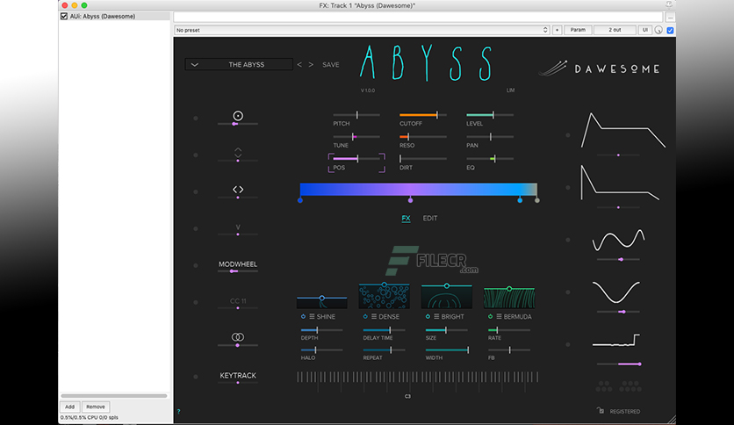Image resolution: width=734 pixels, height=425 pixels.
Task: Toggle DENSE effect power button
Action: click(365, 317)
